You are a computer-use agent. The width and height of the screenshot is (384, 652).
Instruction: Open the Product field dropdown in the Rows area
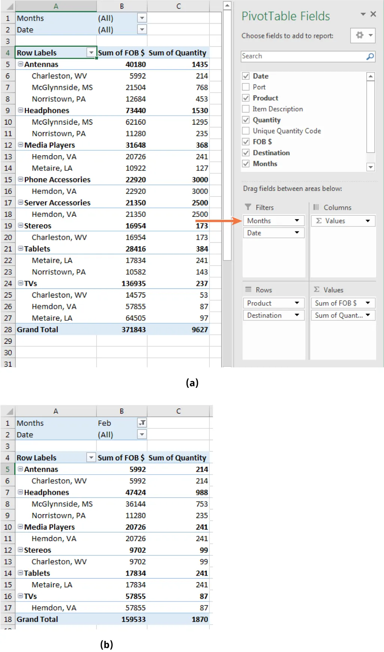click(297, 303)
